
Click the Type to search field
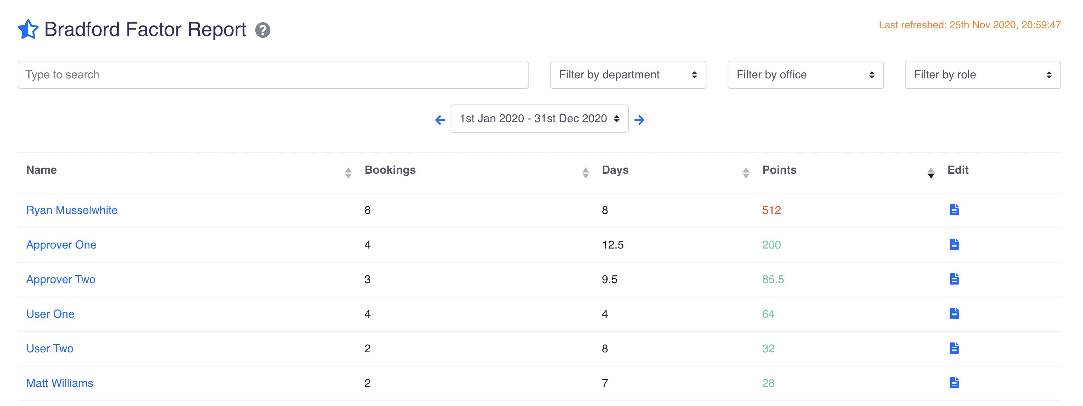point(273,75)
